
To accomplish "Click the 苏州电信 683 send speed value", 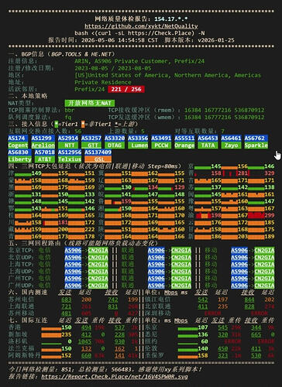I will (x=67, y=300).
